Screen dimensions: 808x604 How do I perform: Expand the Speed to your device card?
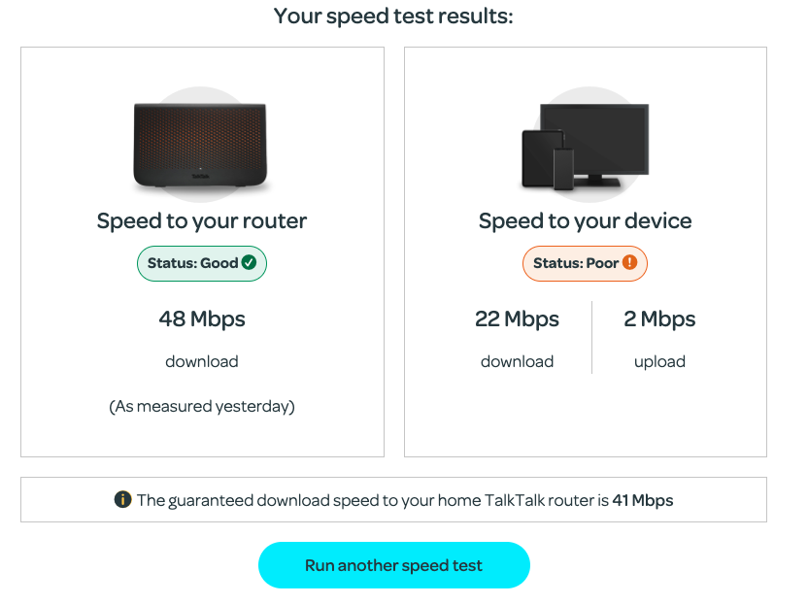585,252
